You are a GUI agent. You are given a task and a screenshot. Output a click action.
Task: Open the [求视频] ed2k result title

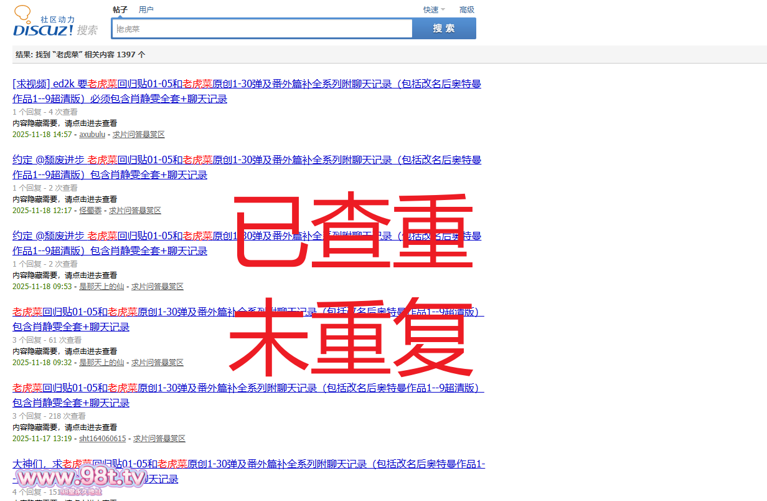coord(246,84)
